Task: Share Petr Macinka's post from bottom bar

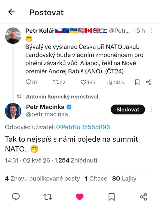Action: click(143, 197)
